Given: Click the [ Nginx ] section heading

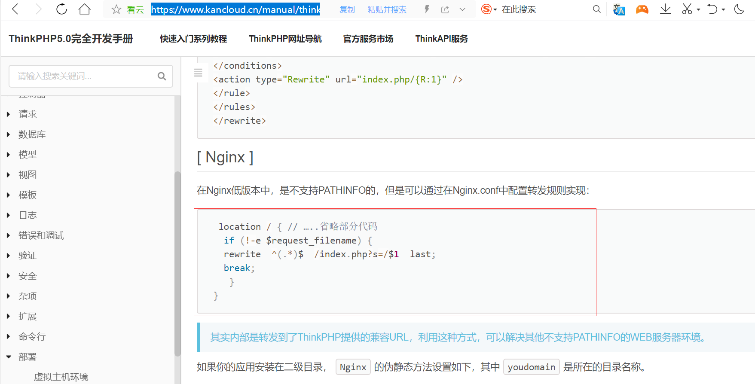Looking at the screenshot, I should pyautogui.click(x=225, y=157).
